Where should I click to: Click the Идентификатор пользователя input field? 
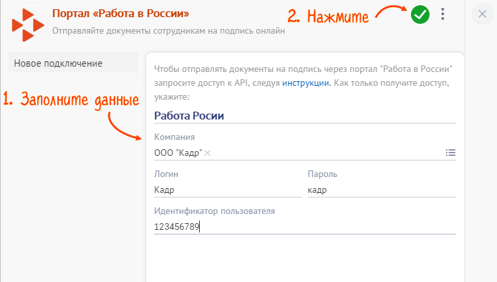(x=304, y=227)
